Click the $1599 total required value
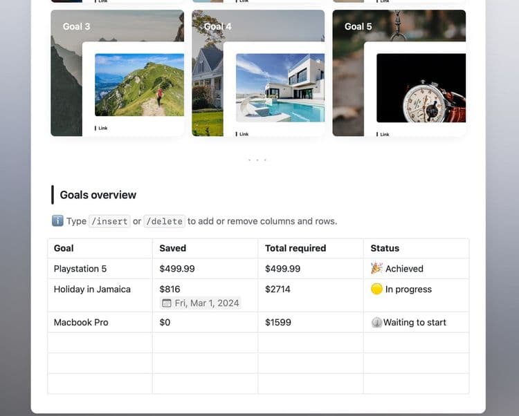 [x=278, y=322]
